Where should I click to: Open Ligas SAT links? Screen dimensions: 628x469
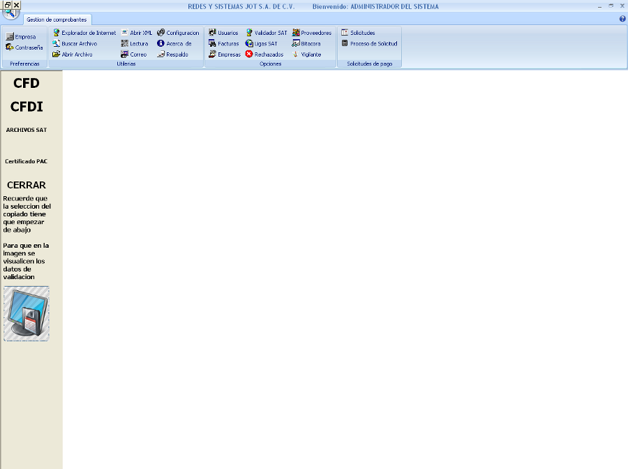point(262,43)
